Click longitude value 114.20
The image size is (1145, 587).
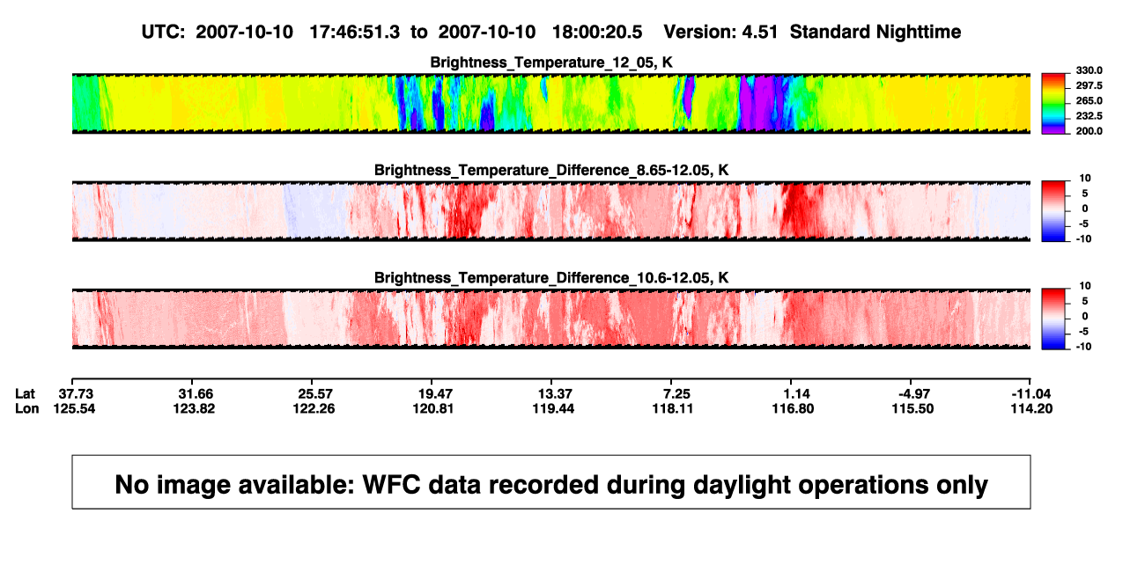click(1030, 408)
